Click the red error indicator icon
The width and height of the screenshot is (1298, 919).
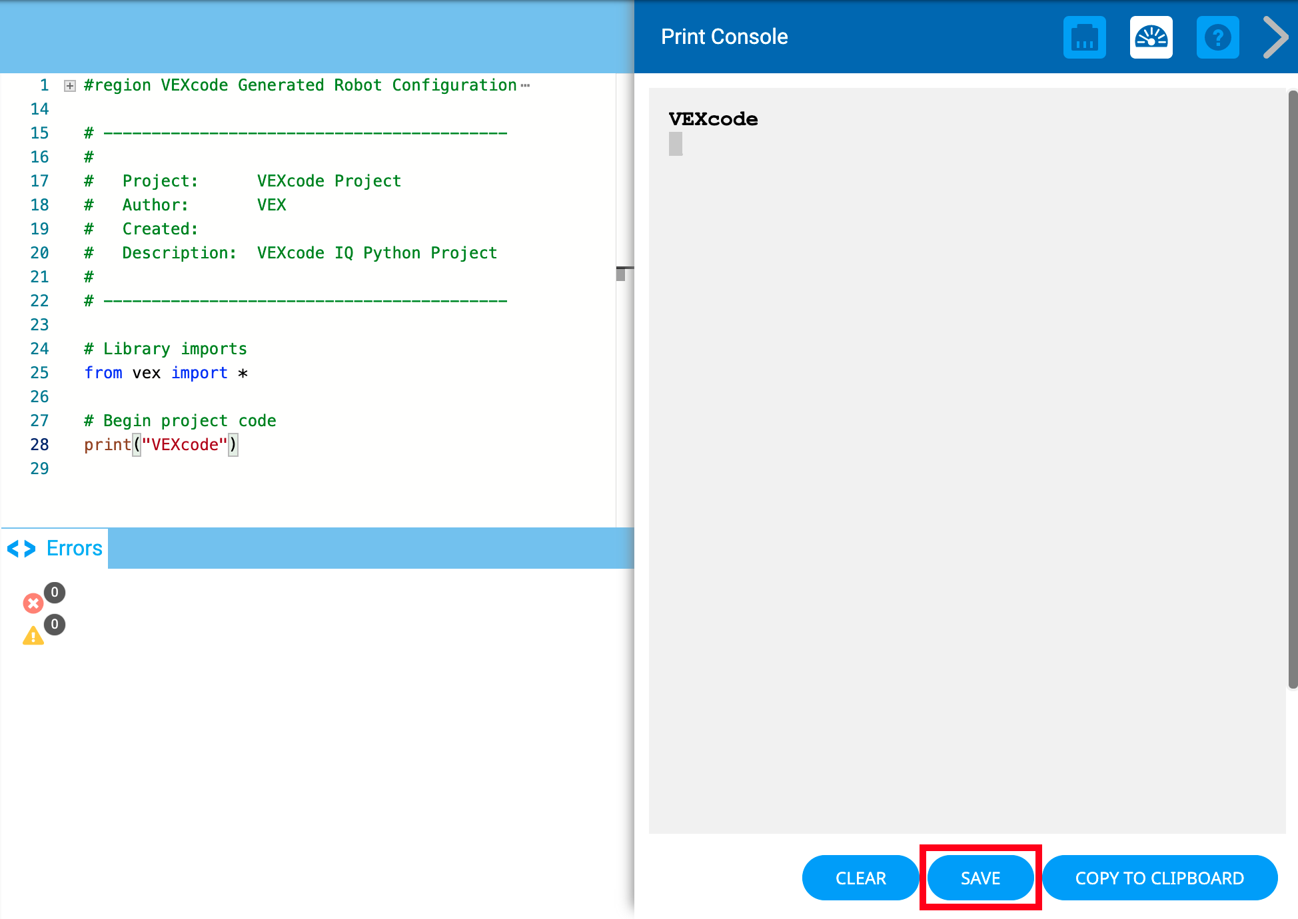pyautogui.click(x=33, y=603)
